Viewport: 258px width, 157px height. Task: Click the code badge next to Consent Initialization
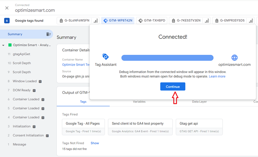click(x=47, y=136)
